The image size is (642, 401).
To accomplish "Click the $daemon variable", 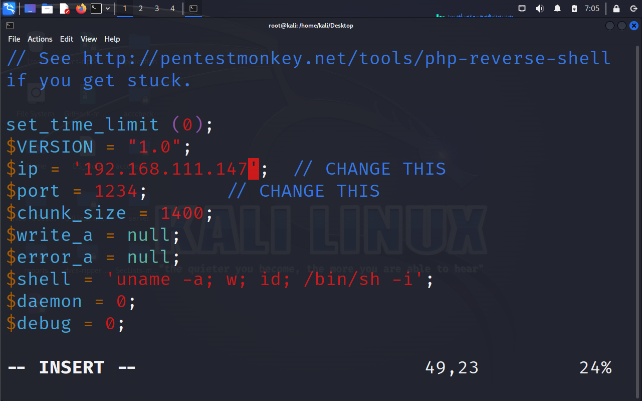I will tap(44, 301).
